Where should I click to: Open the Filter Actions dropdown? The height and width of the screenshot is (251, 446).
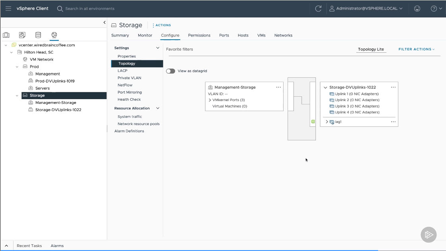tap(416, 49)
